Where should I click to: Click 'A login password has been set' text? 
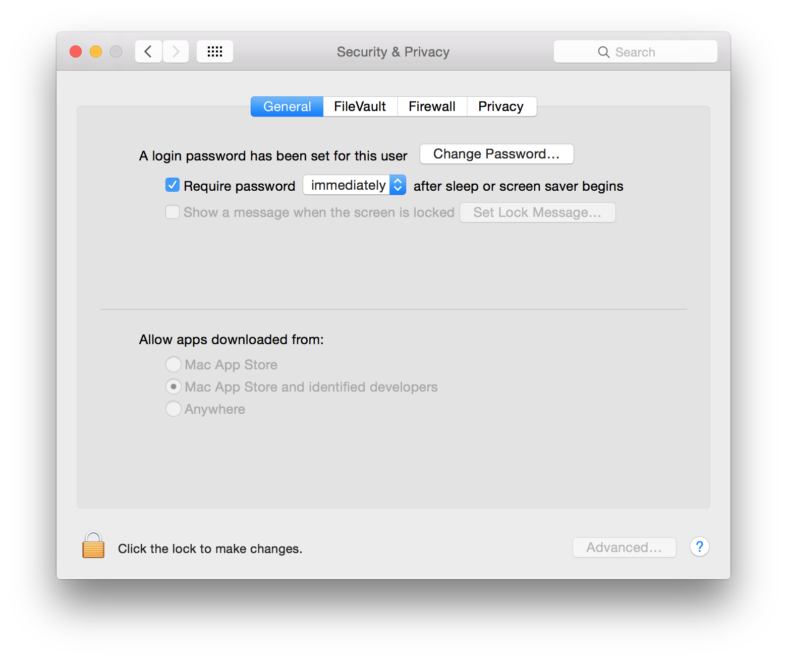pyautogui.click(x=273, y=156)
